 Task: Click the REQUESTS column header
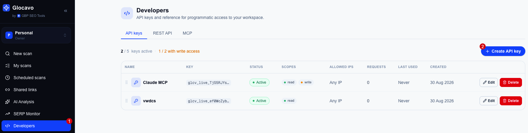pos(376,67)
